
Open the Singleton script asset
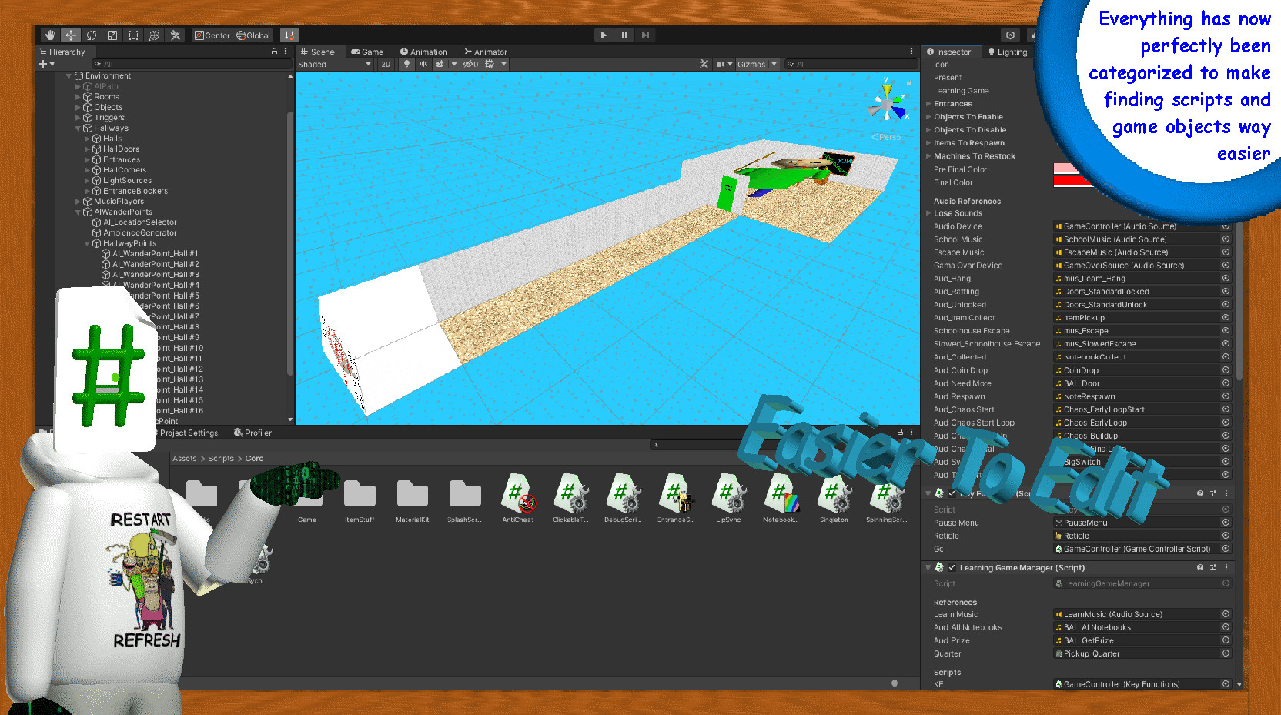pyautogui.click(x=834, y=499)
